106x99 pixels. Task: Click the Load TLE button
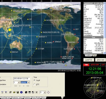click(x=89, y=60)
